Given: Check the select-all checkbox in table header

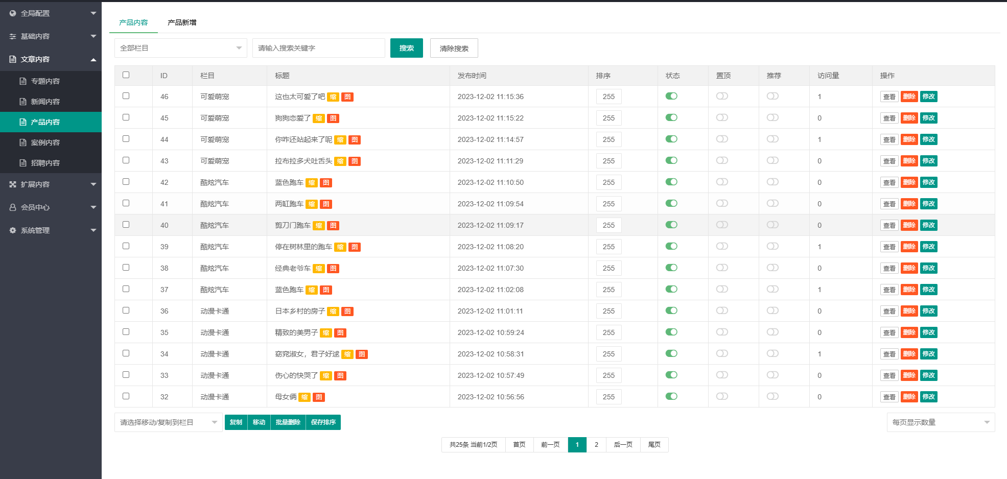Looking at the screenshot, I should [x=126, y=75].
